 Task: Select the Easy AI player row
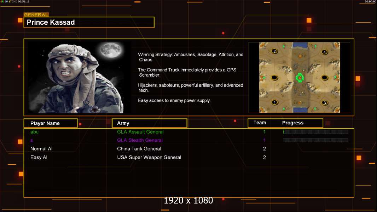(189, 157)
